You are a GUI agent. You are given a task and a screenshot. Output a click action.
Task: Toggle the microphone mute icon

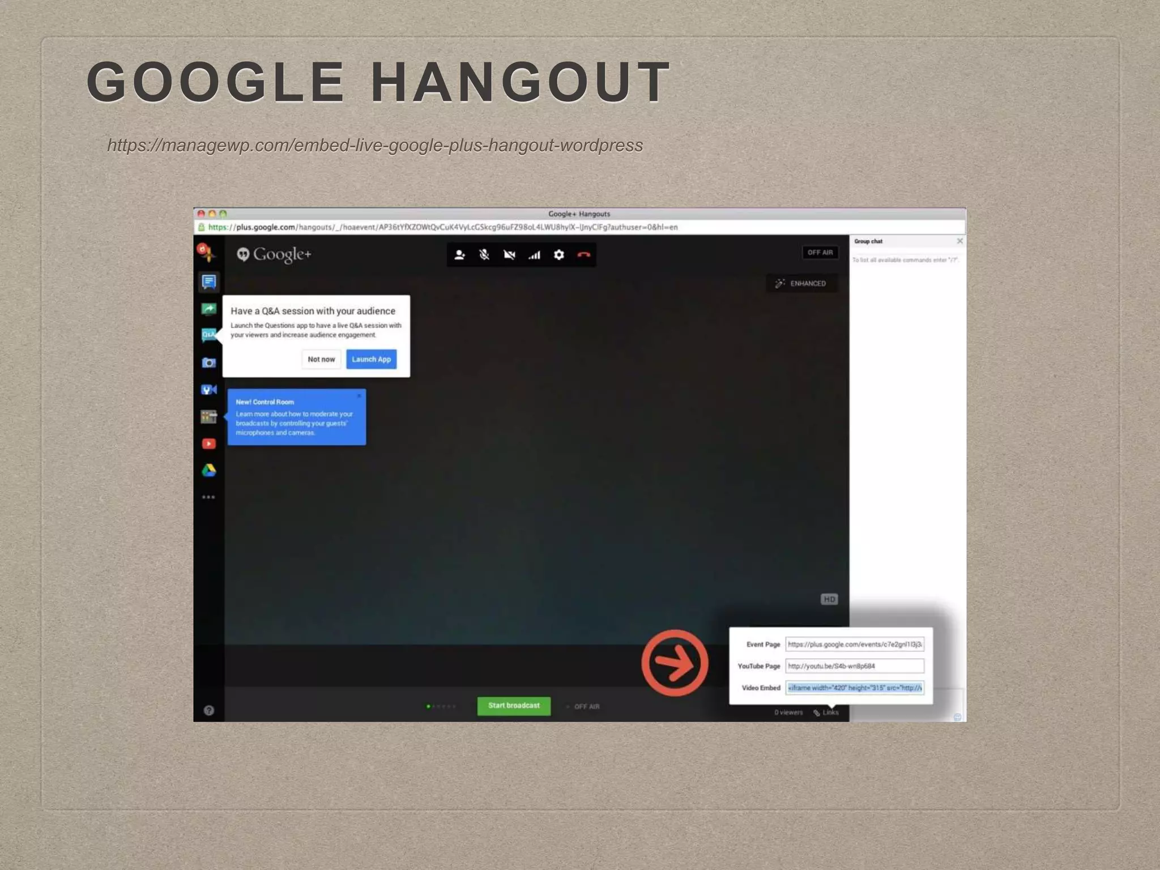coord(484,255)
